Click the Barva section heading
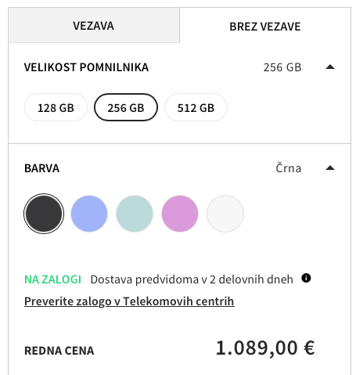 point(41,168)
